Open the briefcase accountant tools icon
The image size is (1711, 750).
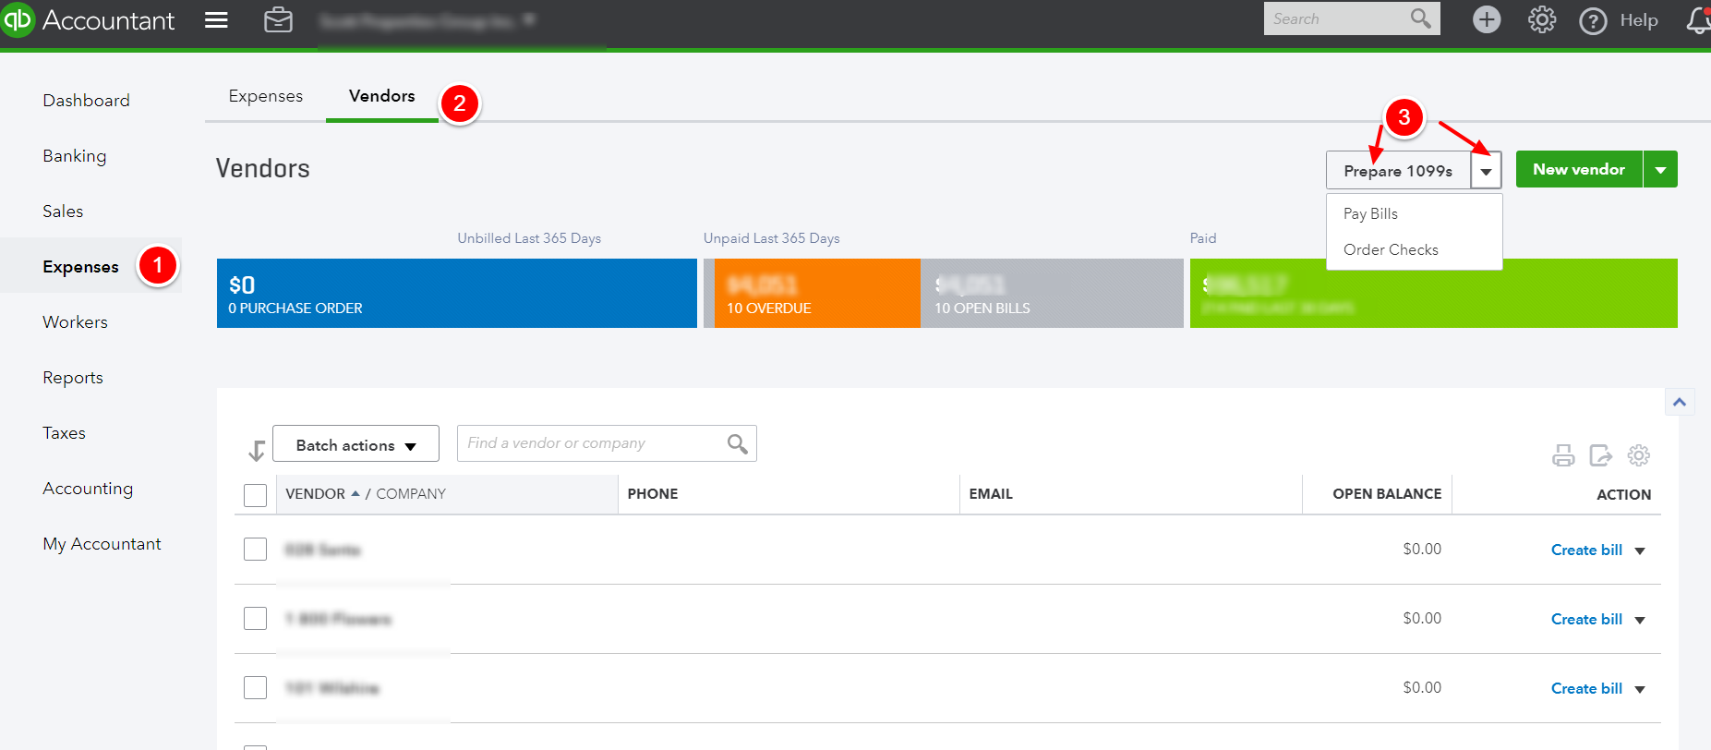click(278, 19)
